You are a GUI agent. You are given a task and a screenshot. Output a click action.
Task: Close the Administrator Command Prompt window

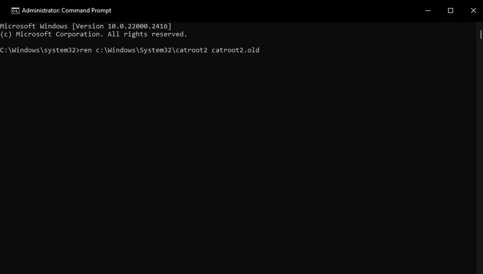click(x=473, y=10)
